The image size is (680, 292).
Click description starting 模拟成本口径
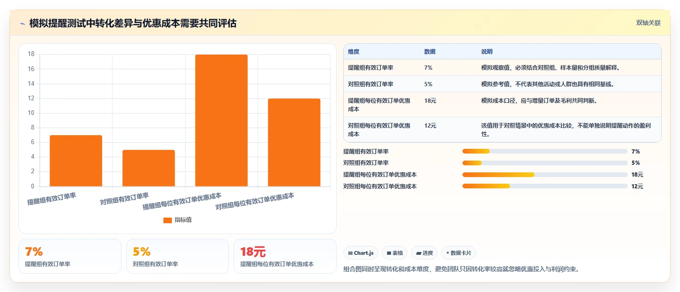[x=539, y=101]
